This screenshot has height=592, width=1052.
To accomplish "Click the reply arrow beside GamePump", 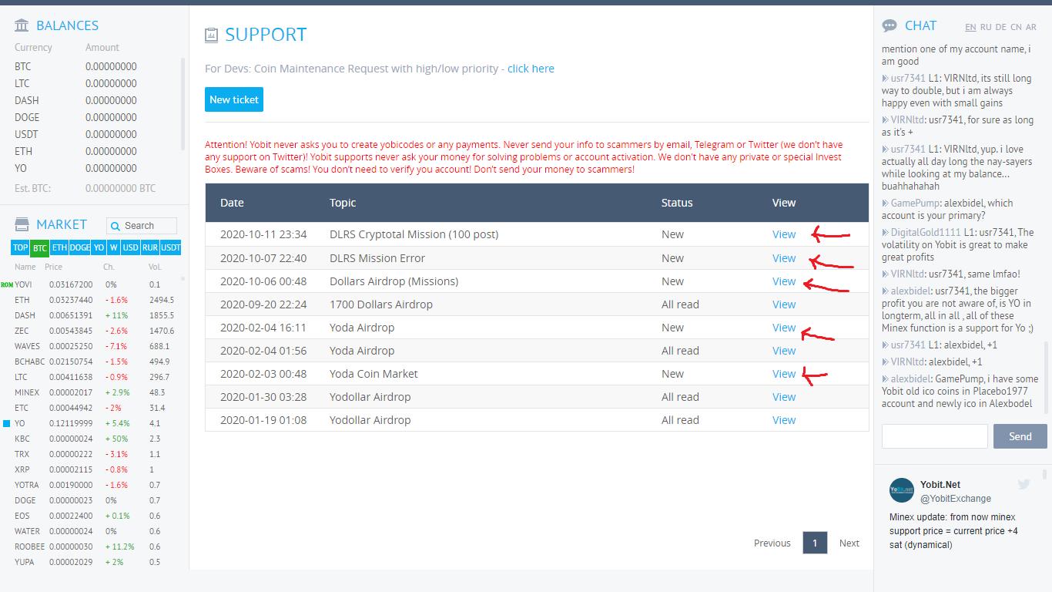I will click(x=885, y=203).
